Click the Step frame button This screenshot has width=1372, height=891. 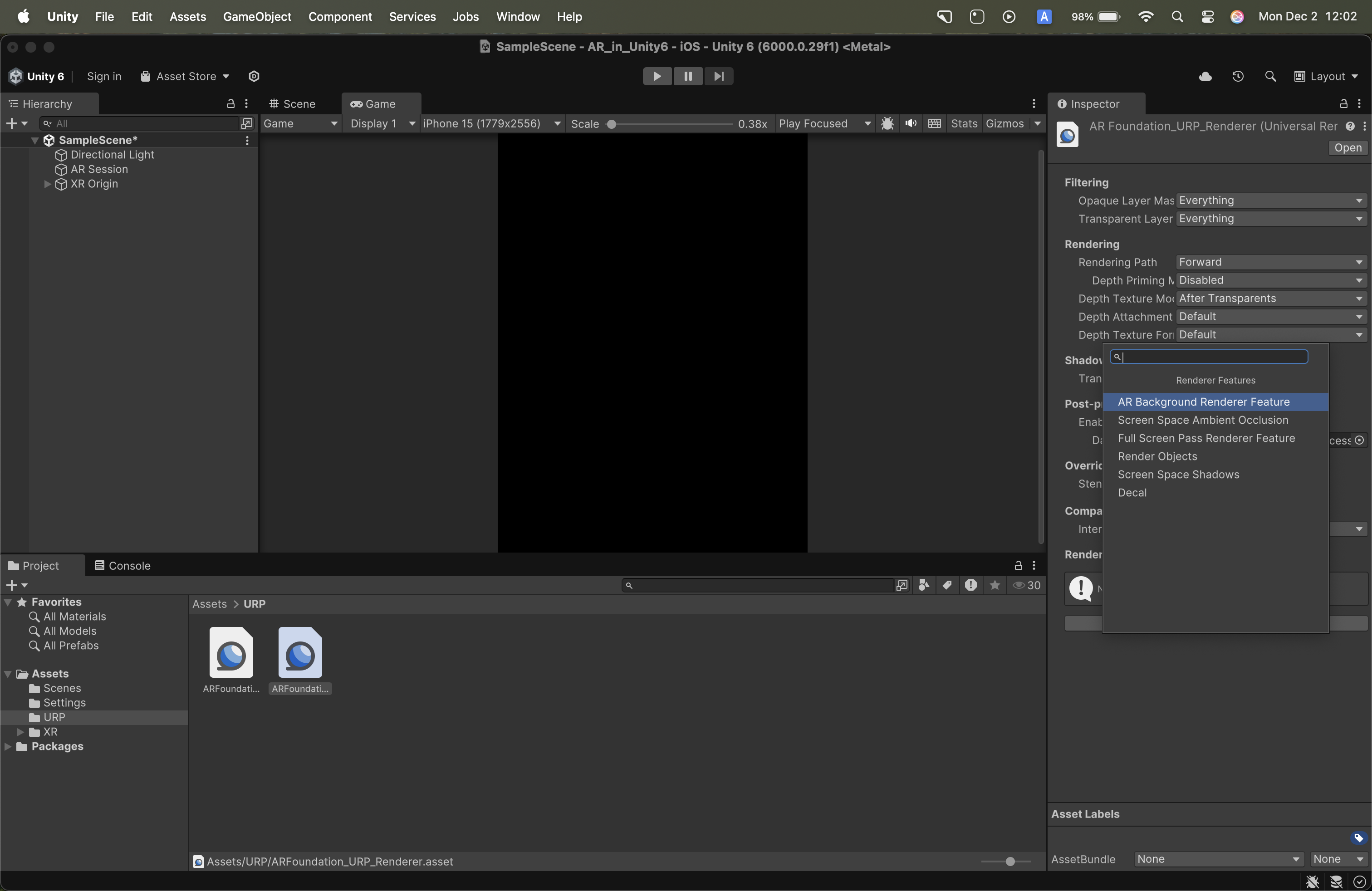718,76
